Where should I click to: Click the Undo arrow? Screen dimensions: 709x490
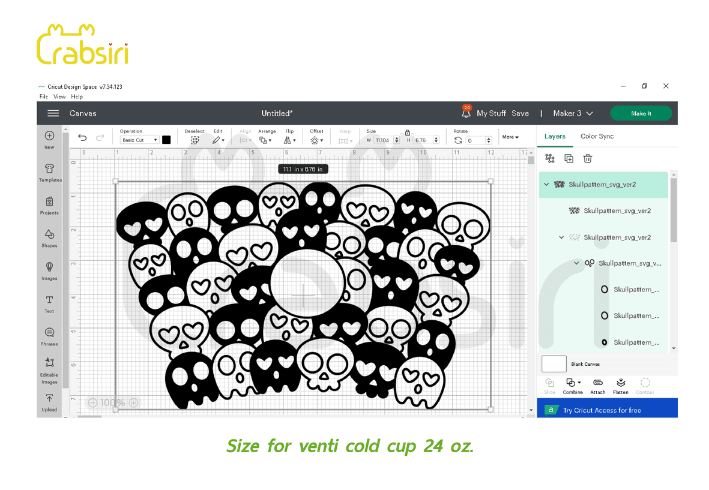[83, 139]
